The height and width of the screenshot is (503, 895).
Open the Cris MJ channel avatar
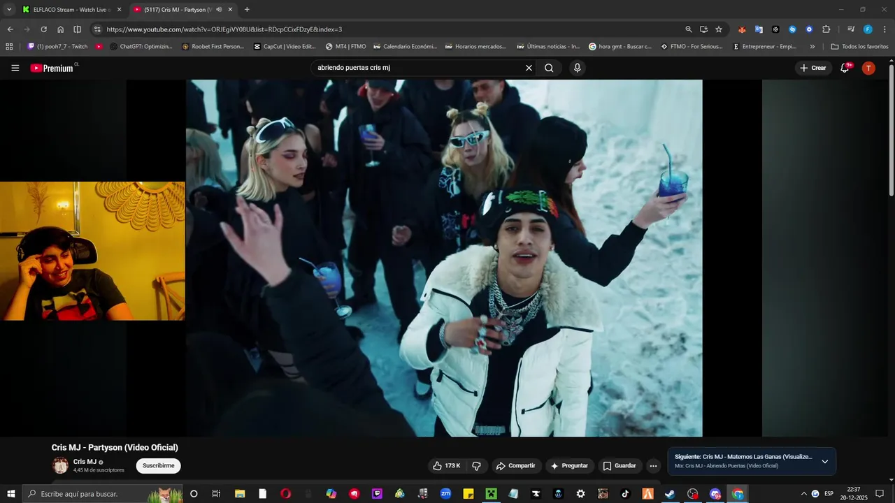pos(60,465)
